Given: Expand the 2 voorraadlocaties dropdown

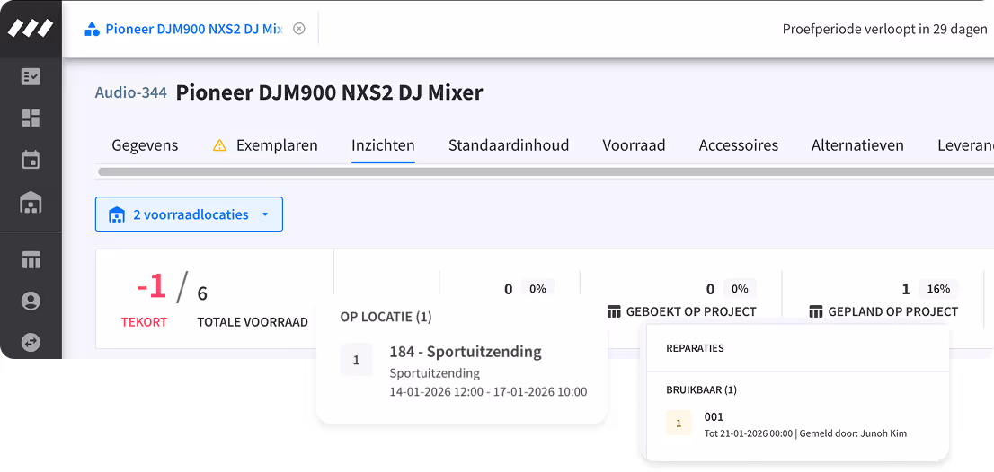Looking at the screenshot, I should click(x=189, y=214).
